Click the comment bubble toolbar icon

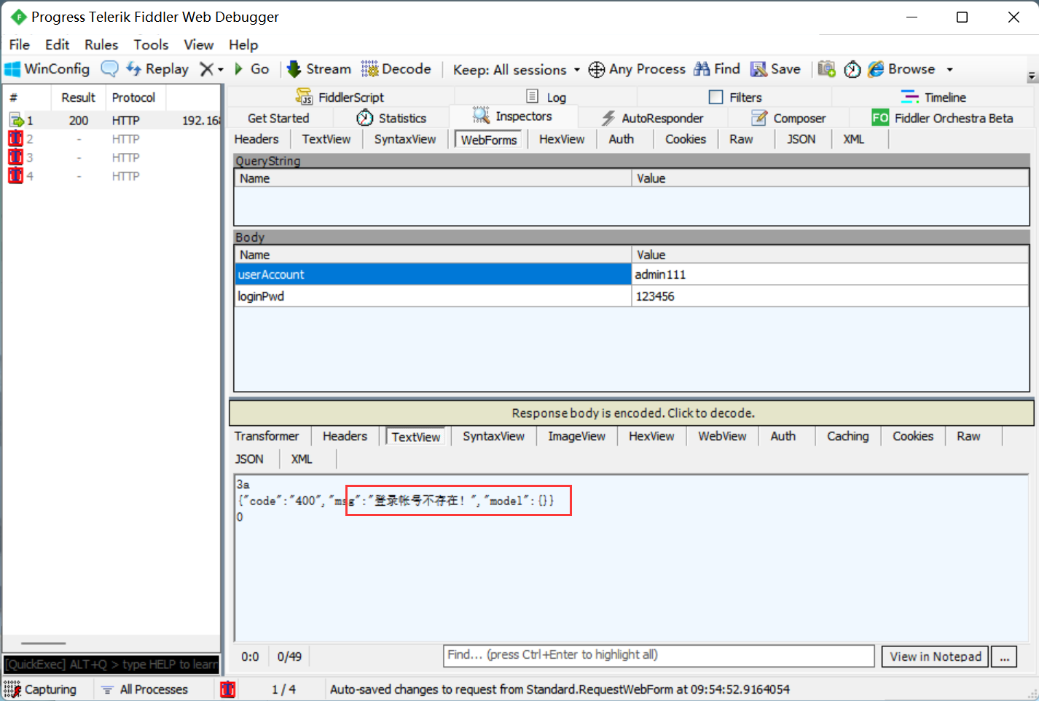[x=109, y=69]
